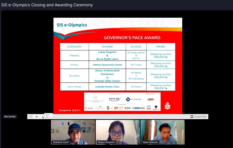Click winner name Isabella Nadia Chan

pos(107,87)
